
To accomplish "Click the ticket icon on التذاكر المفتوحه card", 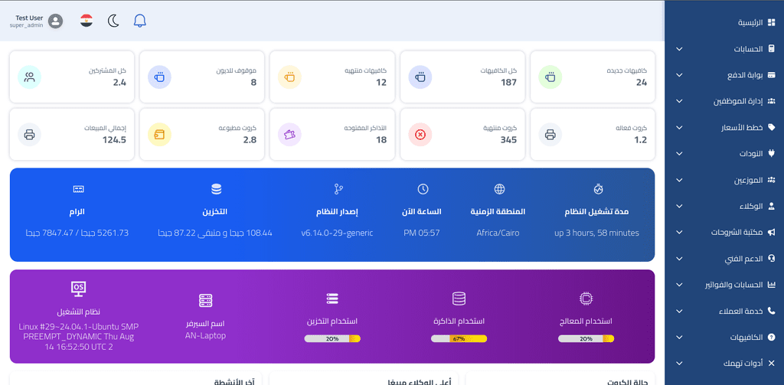I will point(289,135).
